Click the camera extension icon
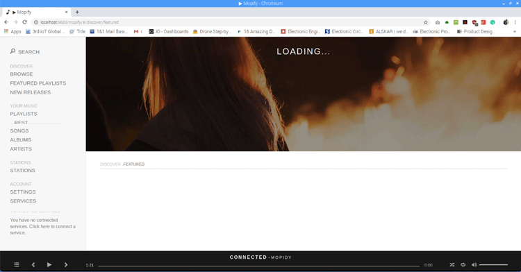Viewport: 521px width, 272px height. point(438,22)
